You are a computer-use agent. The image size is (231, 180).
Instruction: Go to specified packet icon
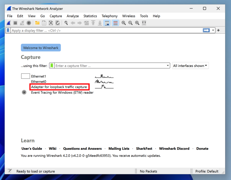coord(86,23)
